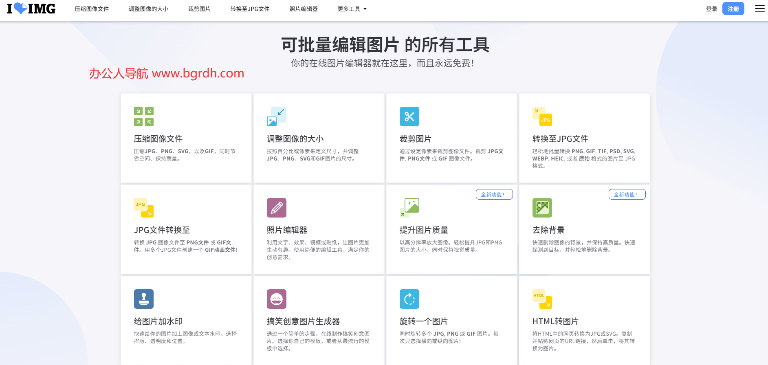This screenshot has width=768, height=365.
Task: Open 压缩图像文件 in the top navigation
Action: coord(92,9)
